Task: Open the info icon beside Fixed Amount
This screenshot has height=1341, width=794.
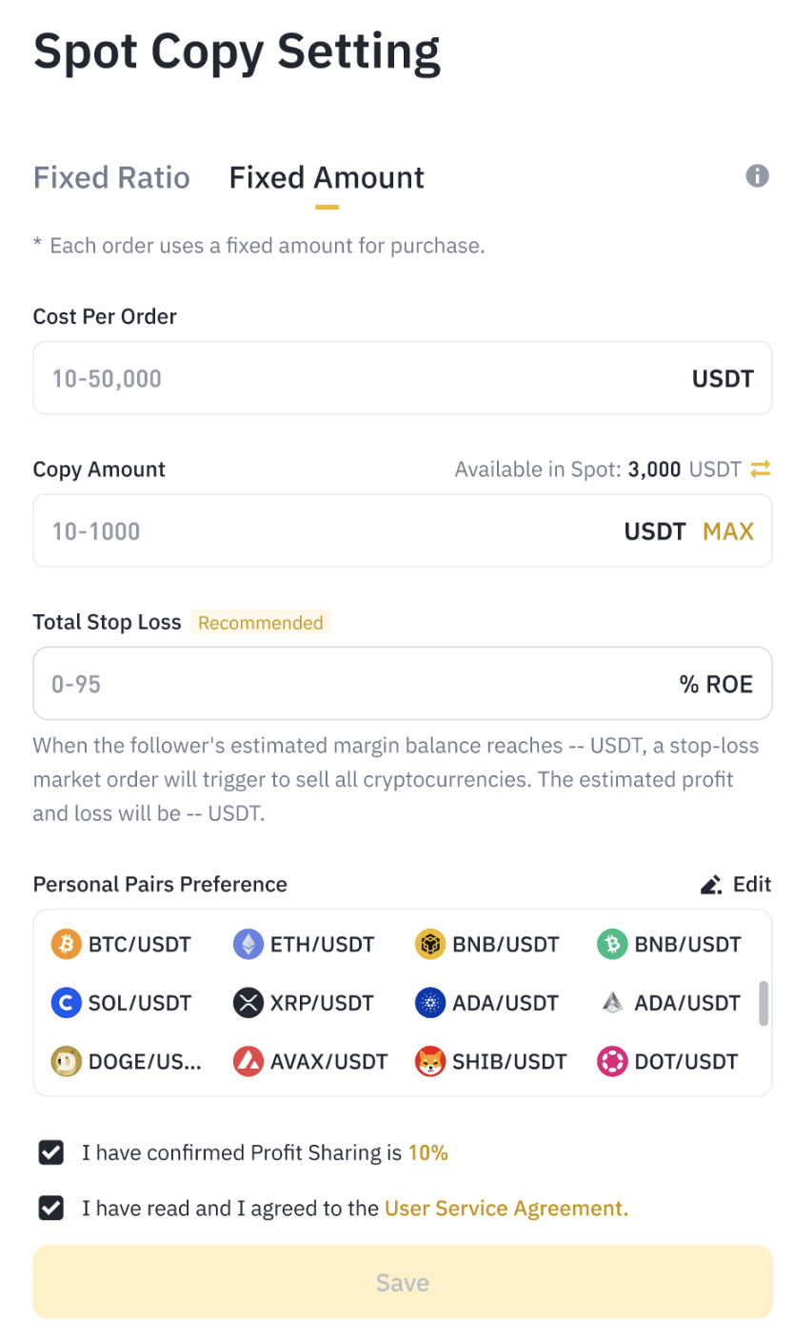Action: tap(757, 175)
